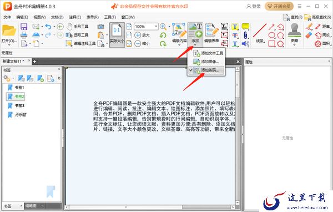This screenshot has width=333, height=212.
Task: Select the eraser tool icon
Action: (309, 36)
